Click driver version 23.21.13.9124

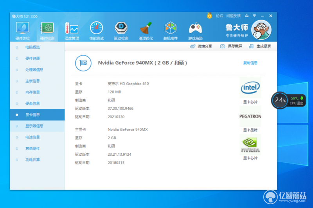click(x=119, y=155)
